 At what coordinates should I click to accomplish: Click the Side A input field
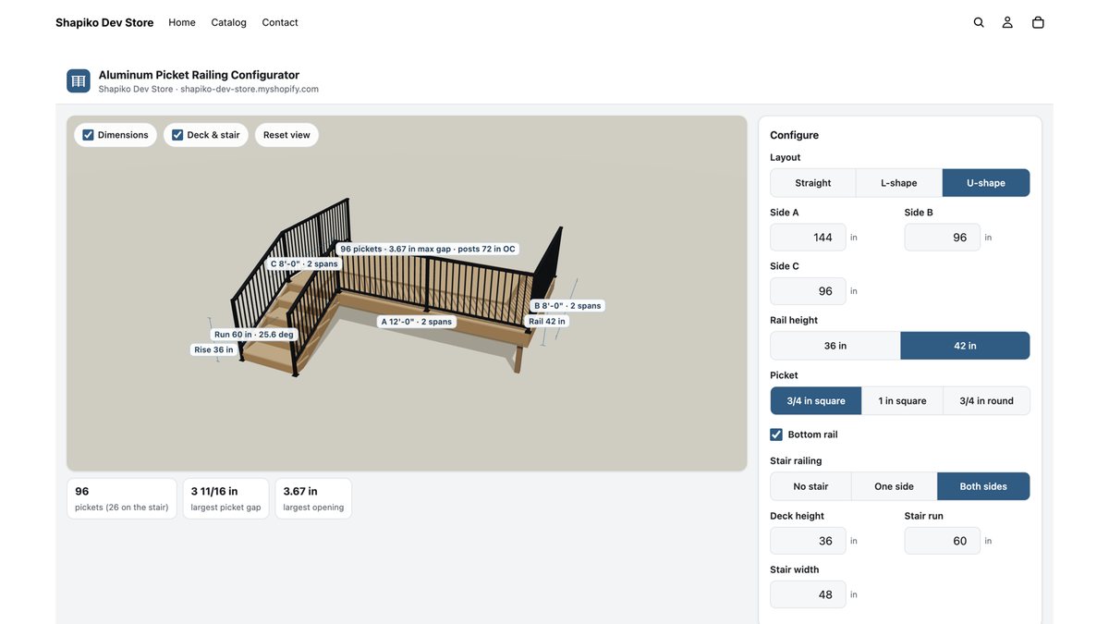[x=808, y=238]
